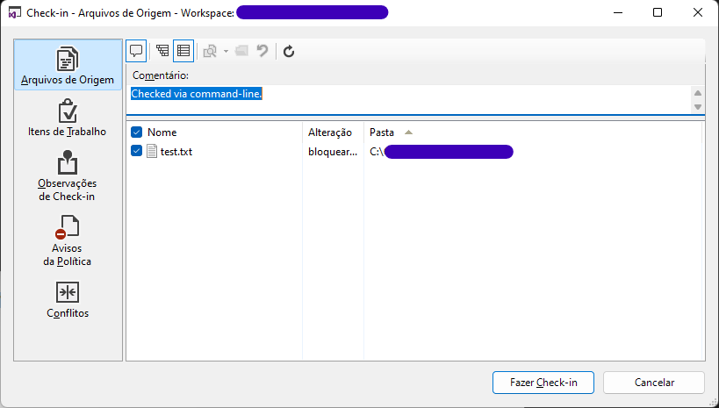The width and height of the screenshot is (719, 408).
Task: Uncheck the test.txt checkbox
Action: tap(137, 151)
